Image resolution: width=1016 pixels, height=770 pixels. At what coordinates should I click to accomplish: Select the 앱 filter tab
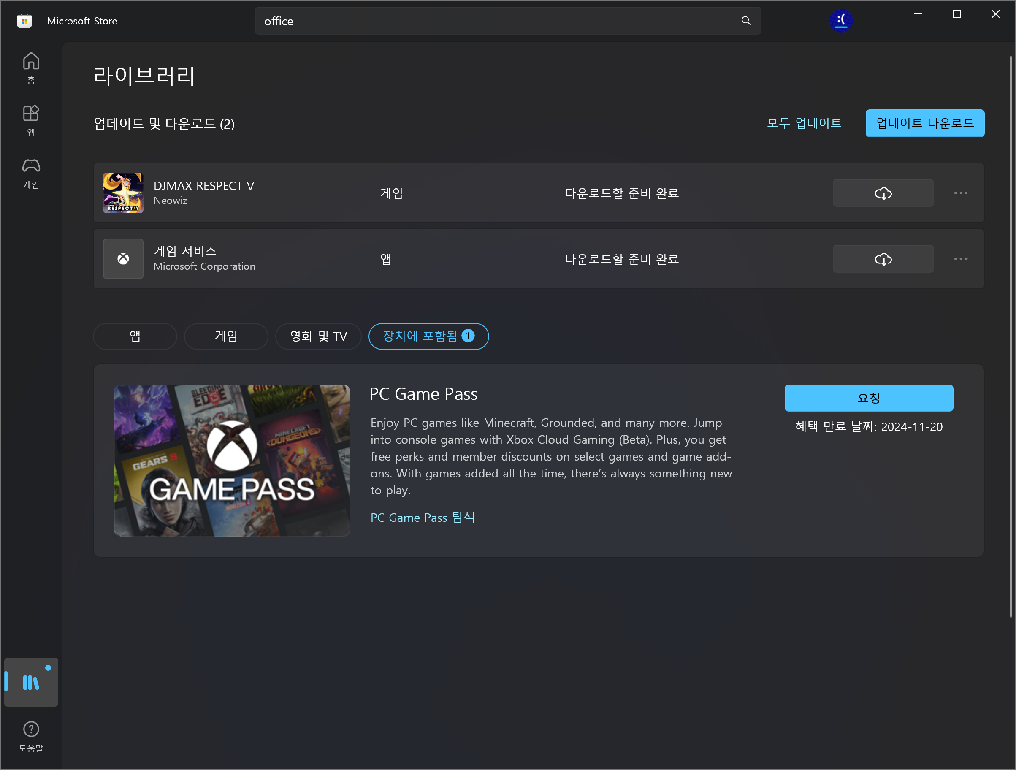(x=135, y=336)
